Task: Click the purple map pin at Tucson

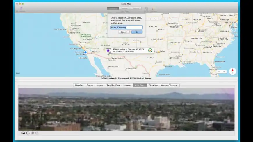Action: click(x=108, y=52)
